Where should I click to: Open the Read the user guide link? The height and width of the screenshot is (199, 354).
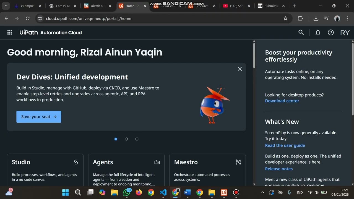coord(285,145)
